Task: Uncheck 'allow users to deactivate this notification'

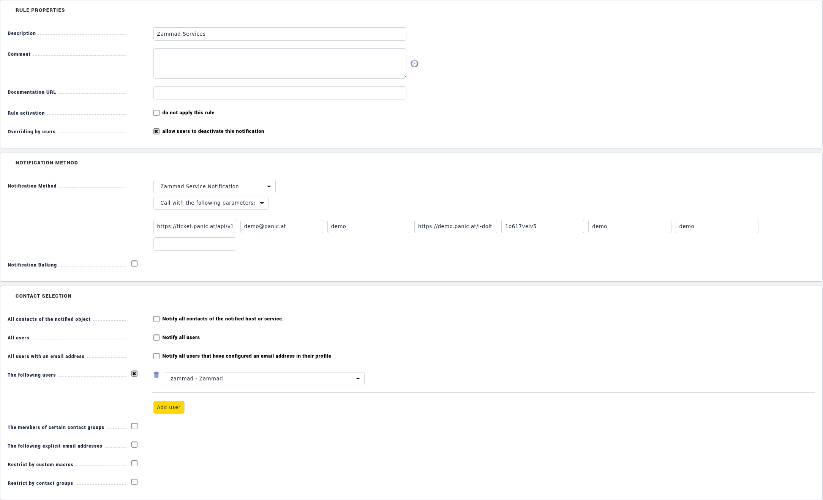Action: click(x=156, y=131)
